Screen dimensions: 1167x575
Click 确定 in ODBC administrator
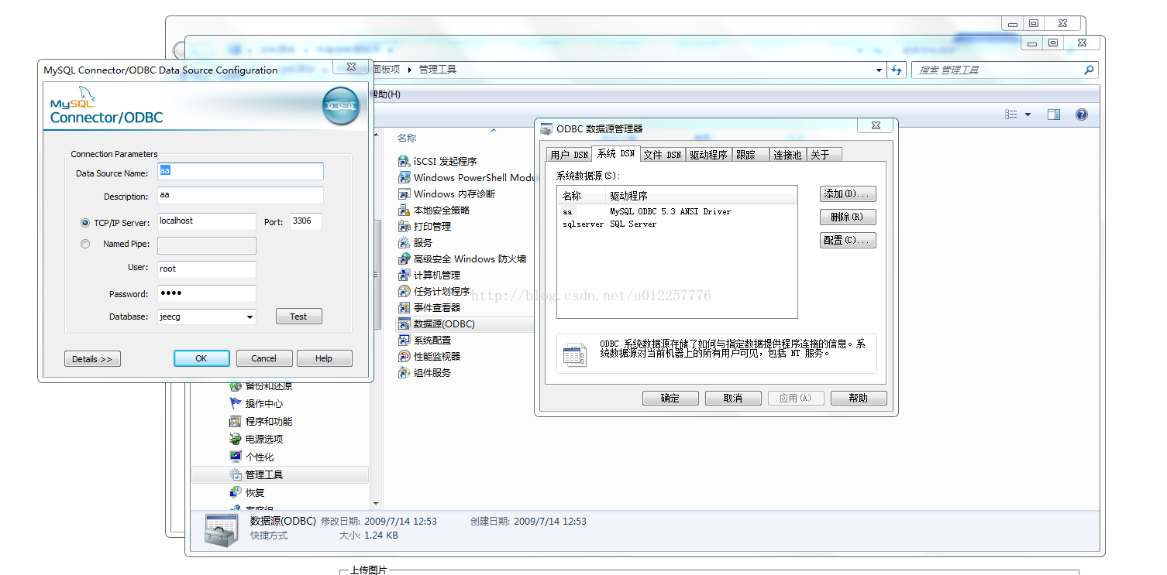(x=670, y=398)
